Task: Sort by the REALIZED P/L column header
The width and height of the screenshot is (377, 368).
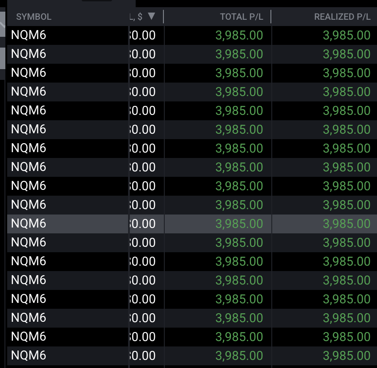Action: [342, 17]
